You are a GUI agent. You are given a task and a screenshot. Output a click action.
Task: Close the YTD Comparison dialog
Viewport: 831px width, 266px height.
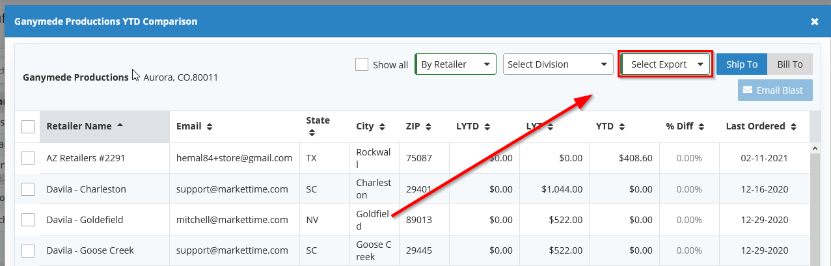(x=814, y=21)
